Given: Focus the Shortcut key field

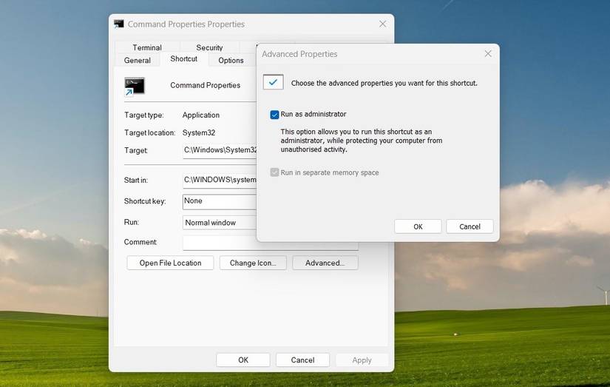Looking at the screenshot, I should pos(219,201).
